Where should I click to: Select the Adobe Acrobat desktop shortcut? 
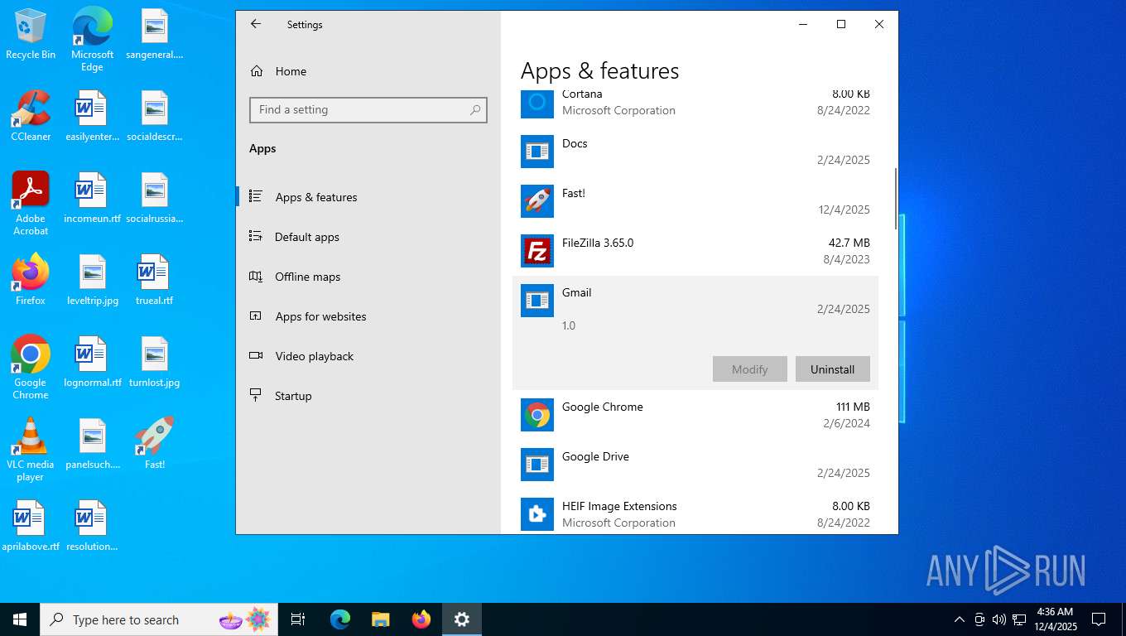[x=31, y=204]
